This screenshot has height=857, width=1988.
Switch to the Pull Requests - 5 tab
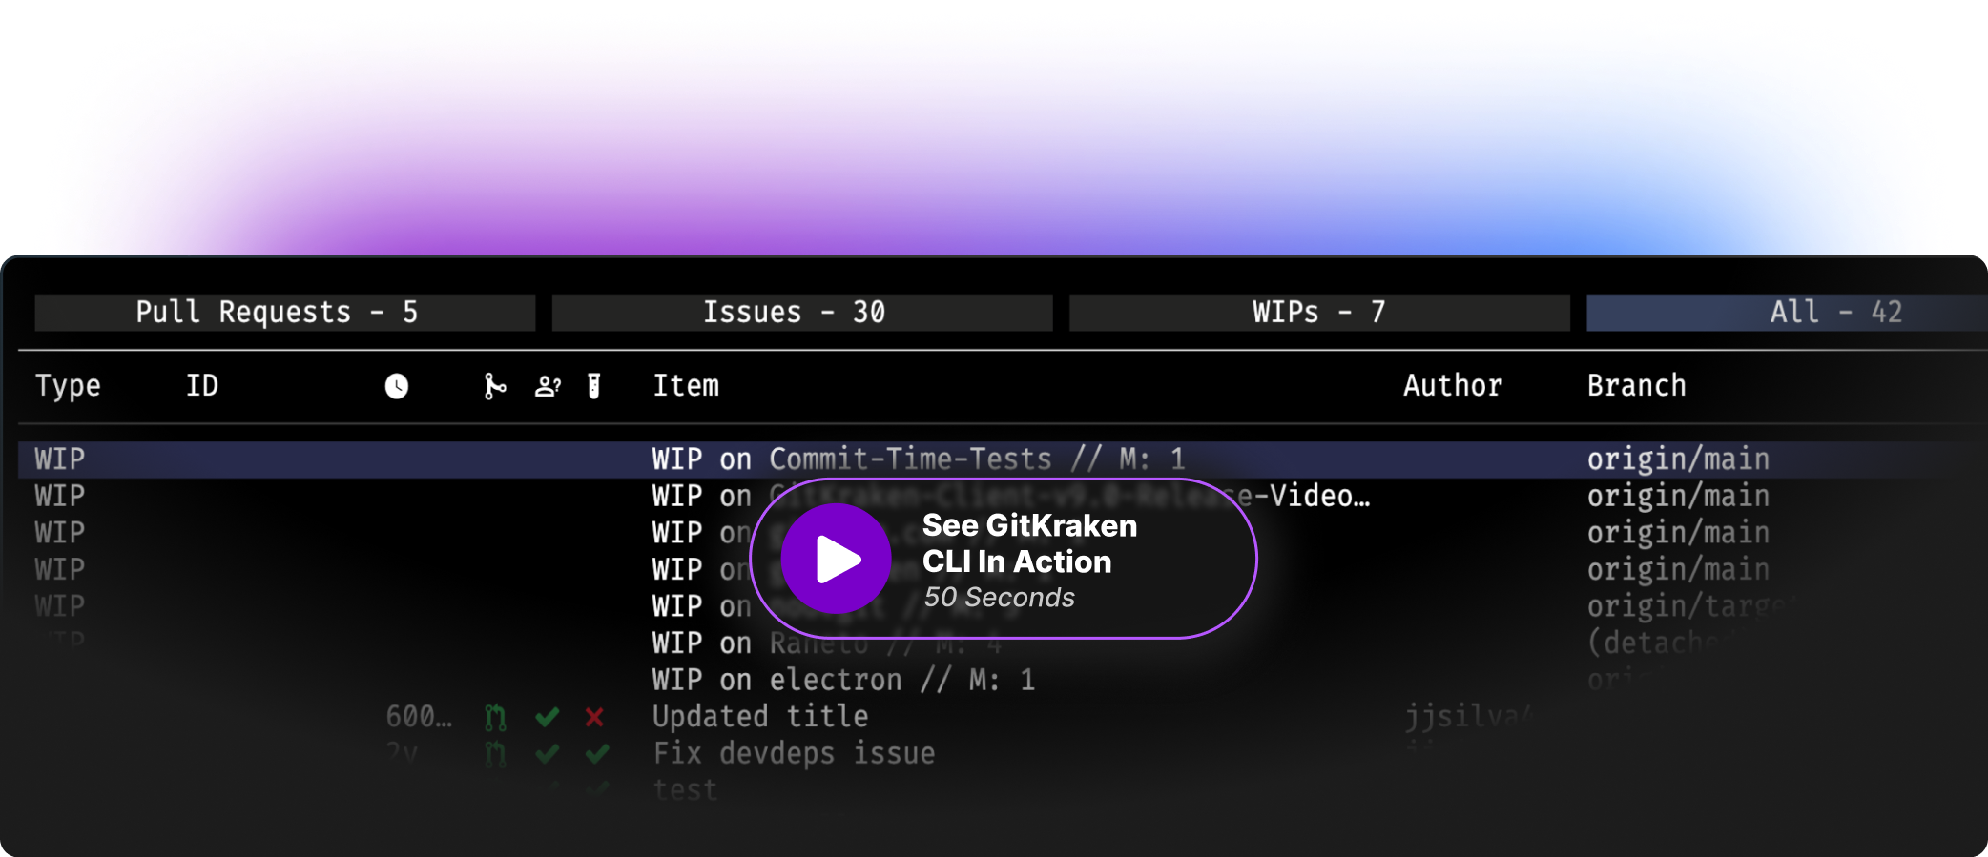coord(285,313)
